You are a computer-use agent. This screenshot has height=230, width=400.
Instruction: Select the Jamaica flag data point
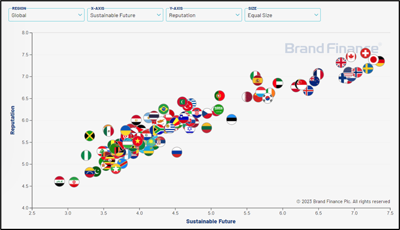point(89,136)
